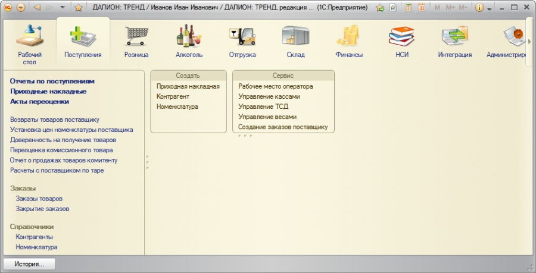Open the info help icon

pyautogui.click(x=479, y=7)
